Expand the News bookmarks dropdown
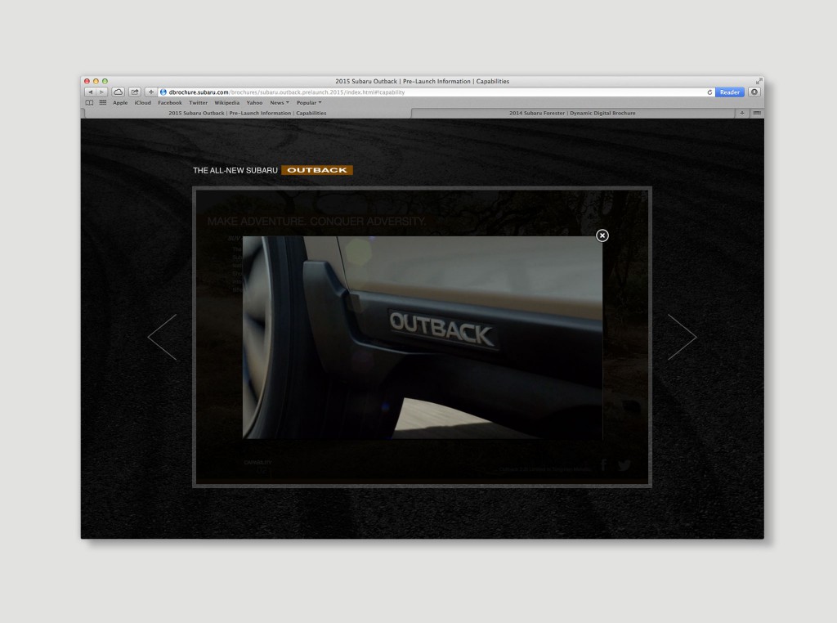837x623 pixels. pos(280,102)
